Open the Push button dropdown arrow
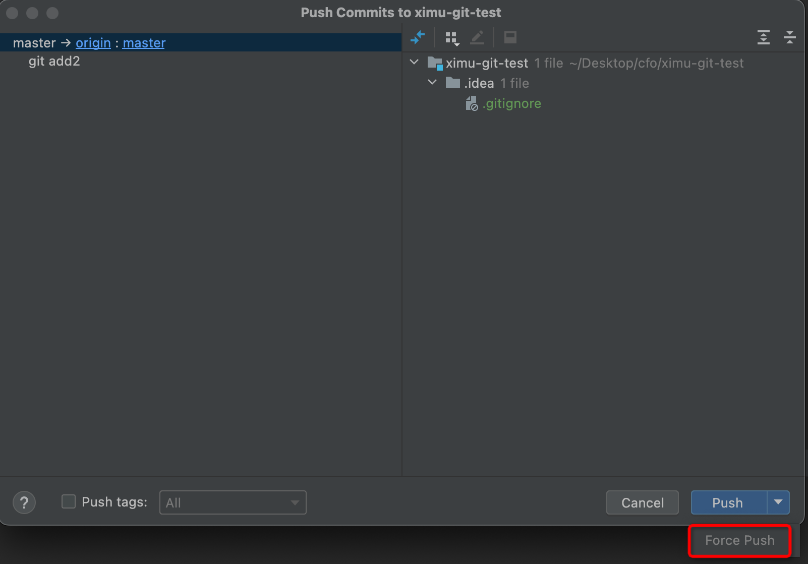Screen dimensions: 808x564 click(x=778, y=502)
